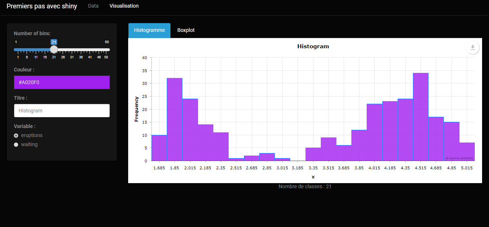Click the first histogram bar near 1.685
The height and width of the screenshot is (227, 489).
pyautogui.click(x=159, y=147)
